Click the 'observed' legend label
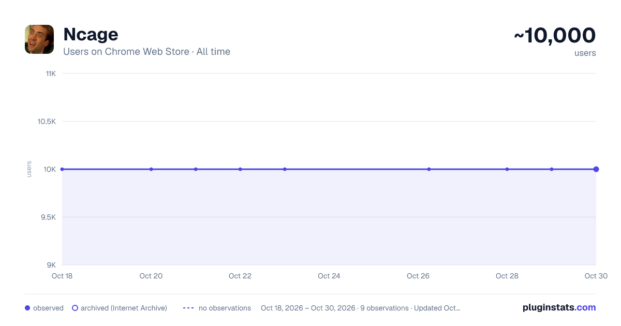 point(48,308)
